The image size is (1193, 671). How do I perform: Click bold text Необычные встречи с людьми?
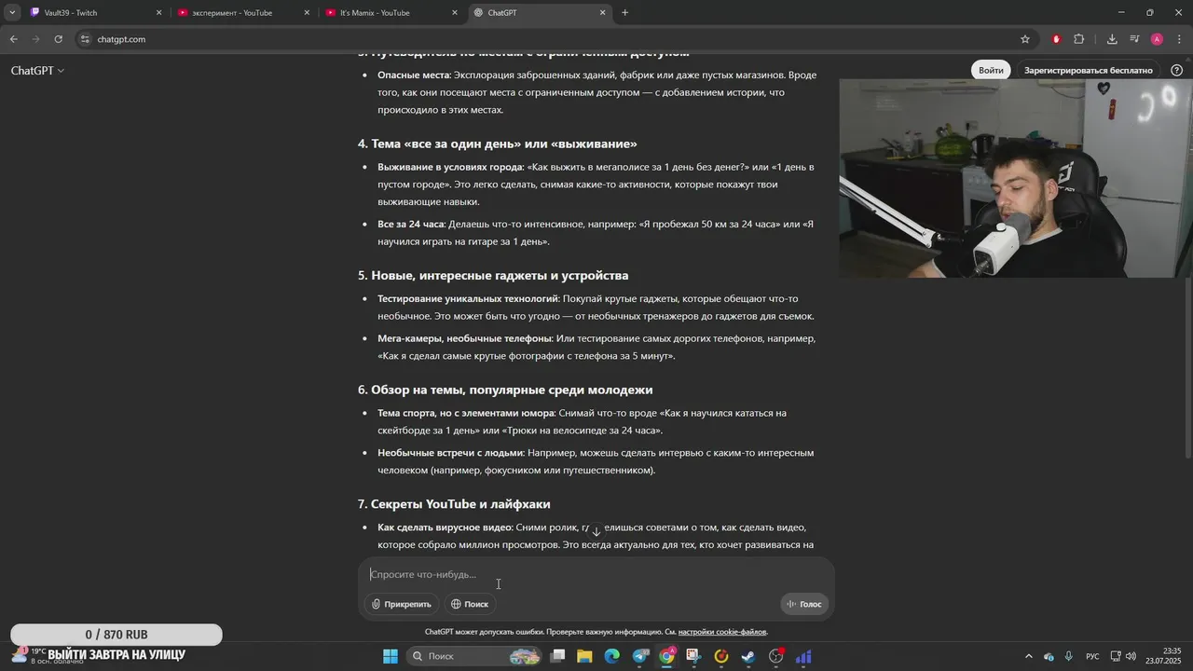(450, 453)
